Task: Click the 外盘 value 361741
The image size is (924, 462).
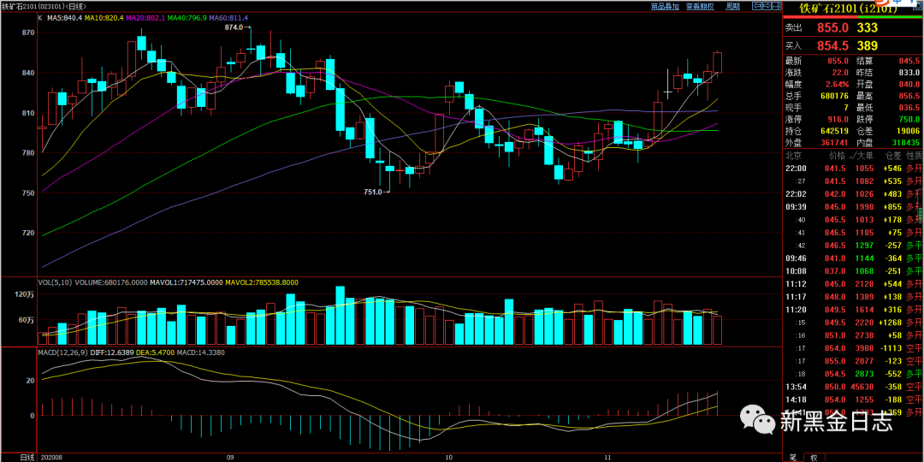Action: pyautogui.click(x=834, y=142)
